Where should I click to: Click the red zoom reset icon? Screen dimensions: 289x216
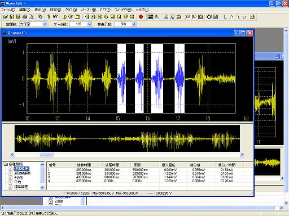[x=179, y=17]
